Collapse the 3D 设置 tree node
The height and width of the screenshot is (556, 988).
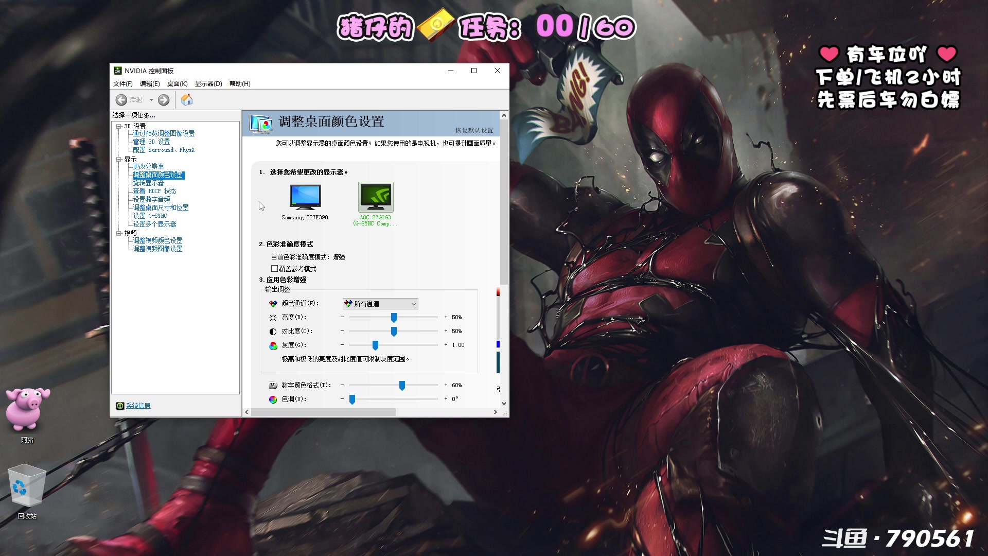[119, 126]
